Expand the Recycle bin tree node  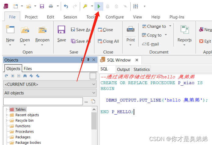pyautogui.click(x=6, y=120)
